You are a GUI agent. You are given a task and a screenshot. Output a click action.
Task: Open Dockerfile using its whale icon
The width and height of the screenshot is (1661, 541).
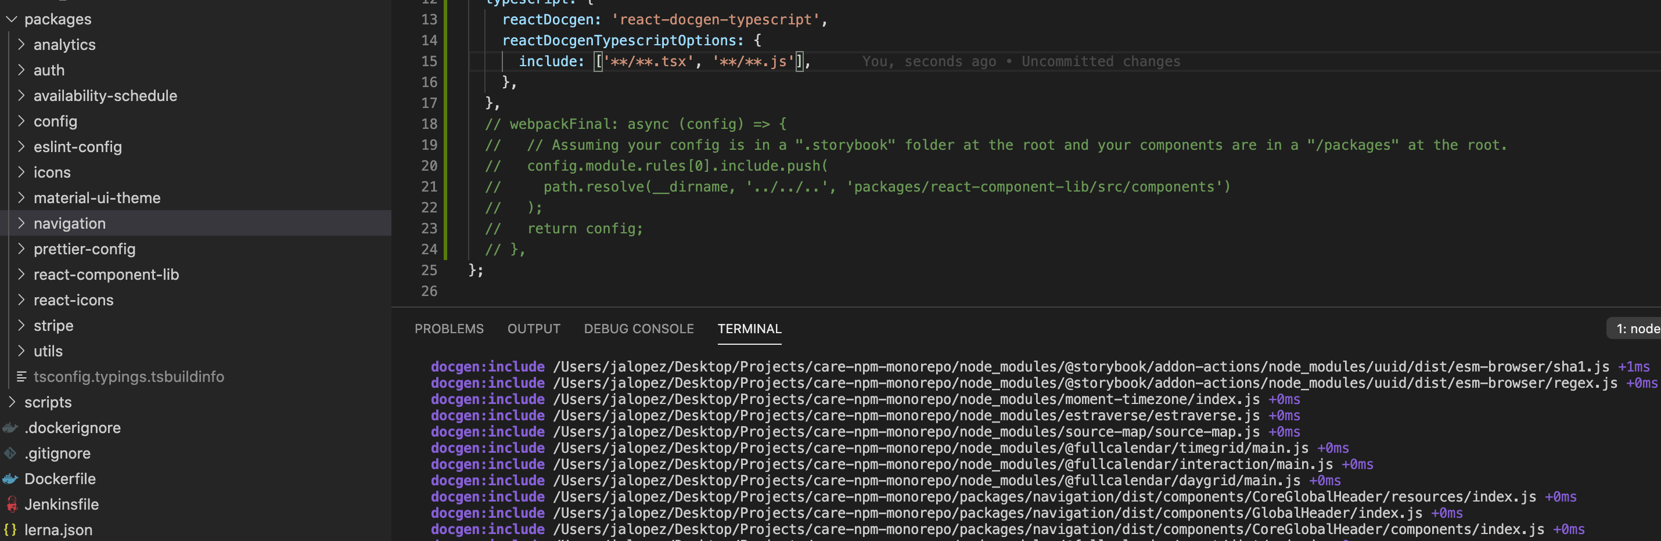11,478
